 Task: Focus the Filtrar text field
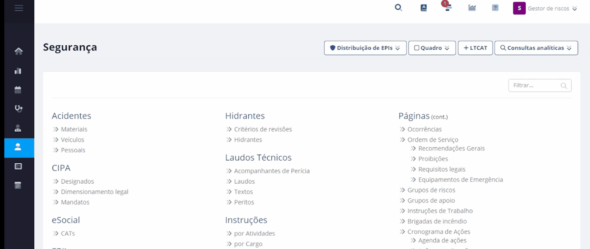point(539,86)
